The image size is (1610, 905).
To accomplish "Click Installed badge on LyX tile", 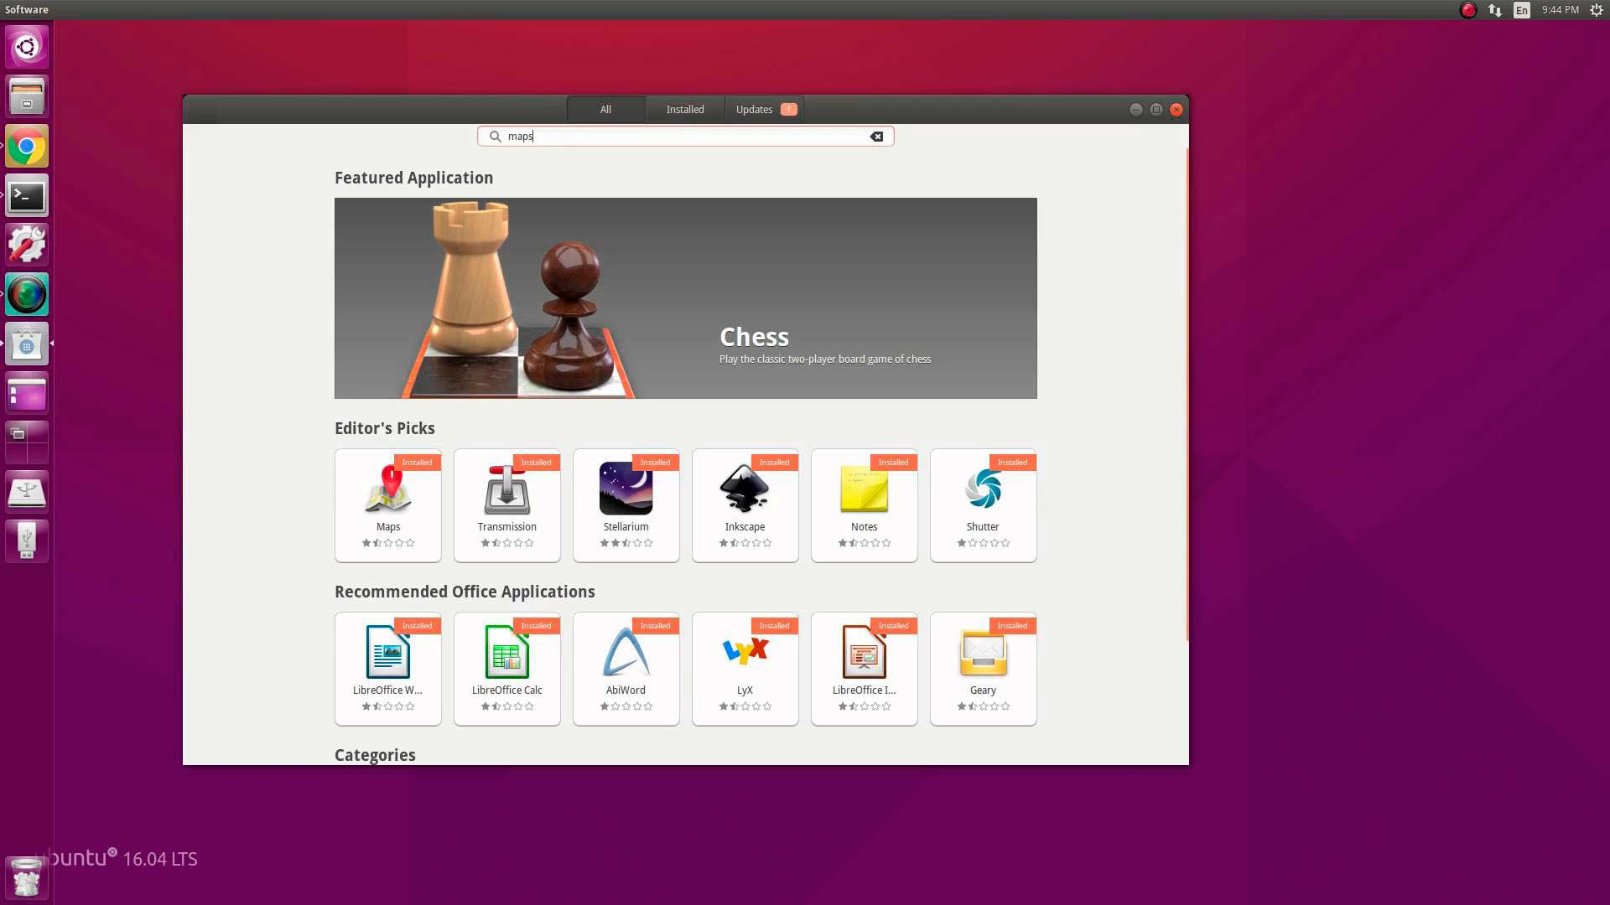I will point(774,626).
